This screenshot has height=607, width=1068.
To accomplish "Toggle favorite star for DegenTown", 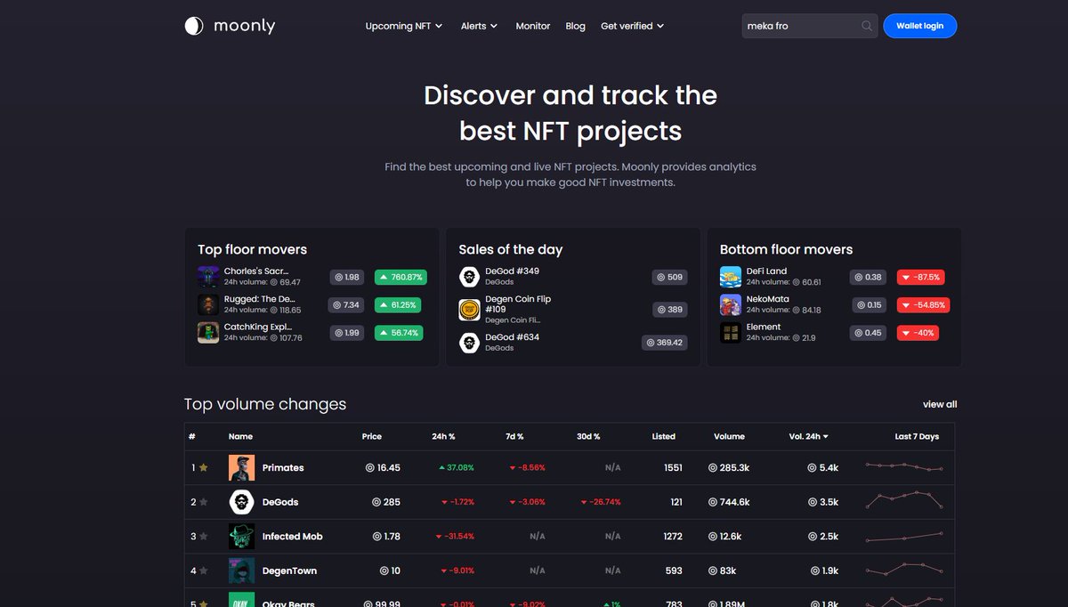I will [204, 571].
